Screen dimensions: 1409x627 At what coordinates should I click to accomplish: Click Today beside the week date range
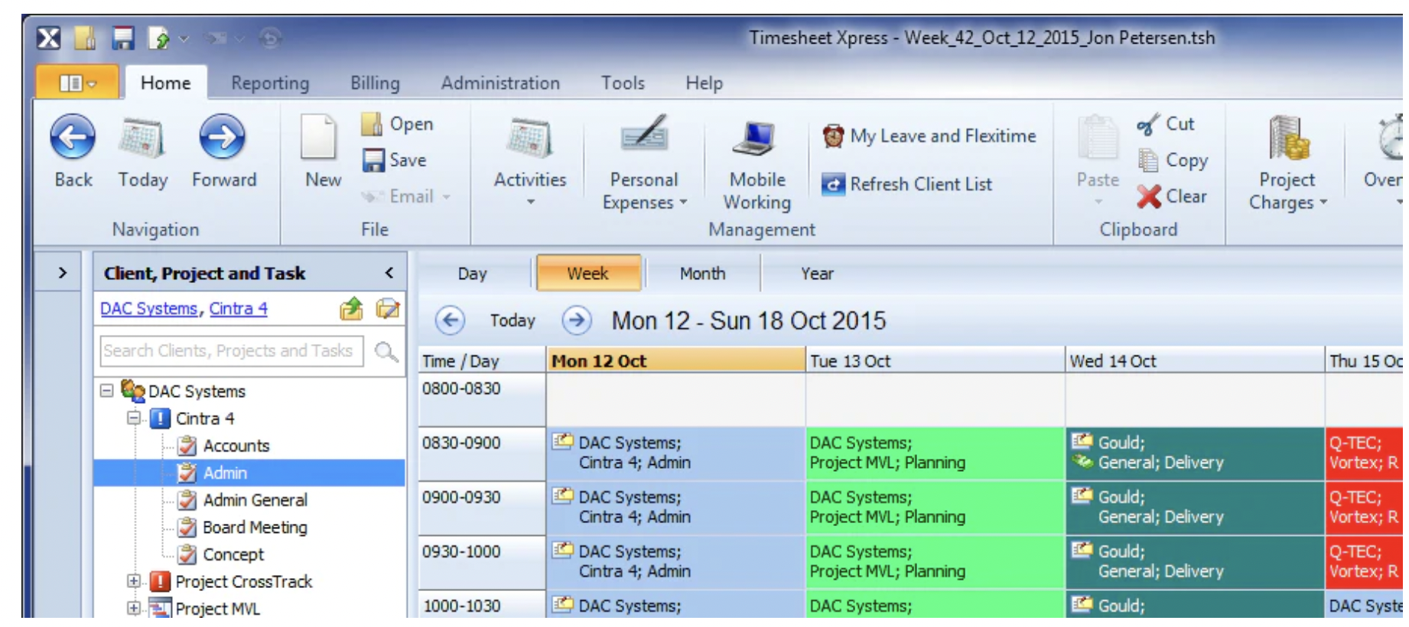[x=513, y=320]
